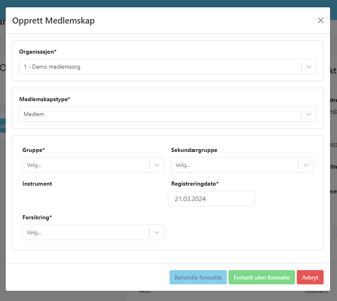This screenshot has width=337, height=301.
Task: Click the Gruppe dropdown chevron arrow
Action: (x=157, y=165)
